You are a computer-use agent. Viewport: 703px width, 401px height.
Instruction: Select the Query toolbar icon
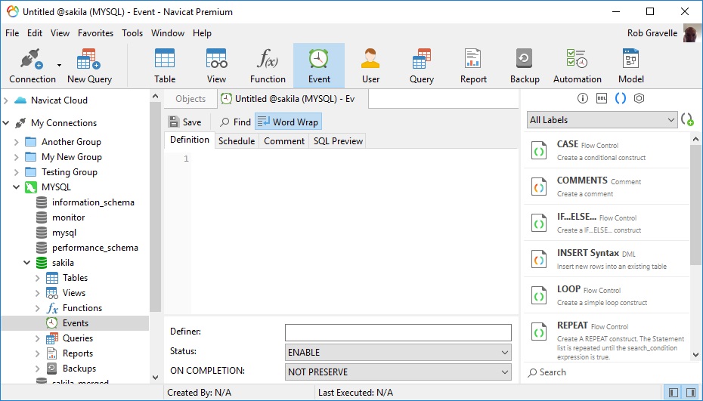[422, 66]
